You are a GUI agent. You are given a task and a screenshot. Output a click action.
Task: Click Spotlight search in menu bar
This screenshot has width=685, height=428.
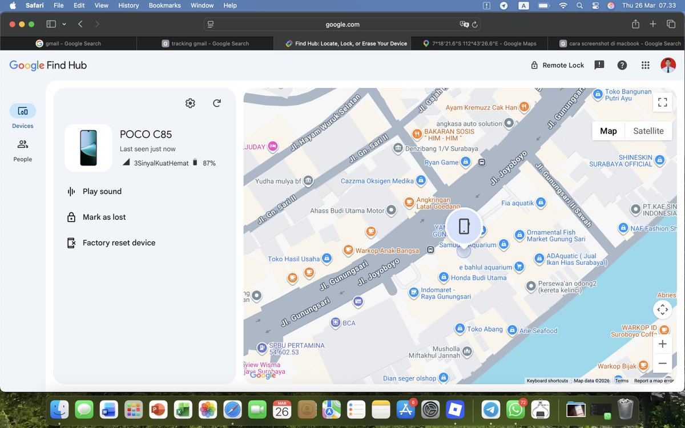pyautogui.click(x=579, y=5)
